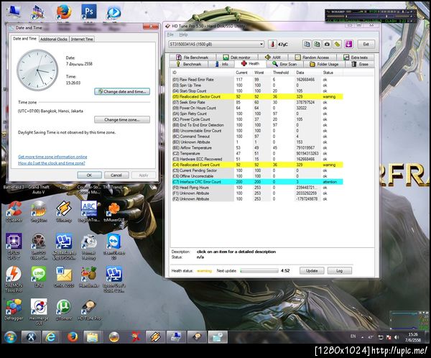The image size is (431, 358).
Task: Switch to the Random Access tab
Action: coord(312,58)
